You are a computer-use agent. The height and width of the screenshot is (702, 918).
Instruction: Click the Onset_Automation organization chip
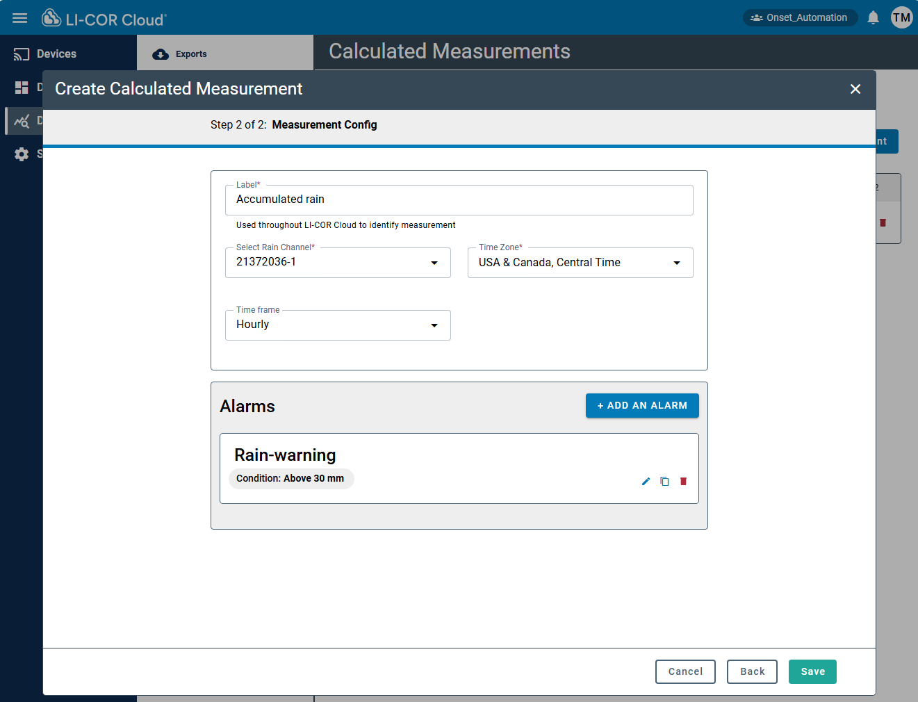point(799,18)
